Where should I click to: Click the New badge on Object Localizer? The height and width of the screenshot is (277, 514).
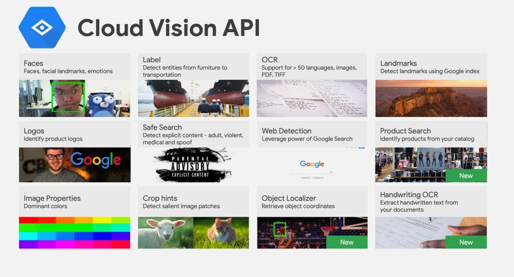point(347,242)
